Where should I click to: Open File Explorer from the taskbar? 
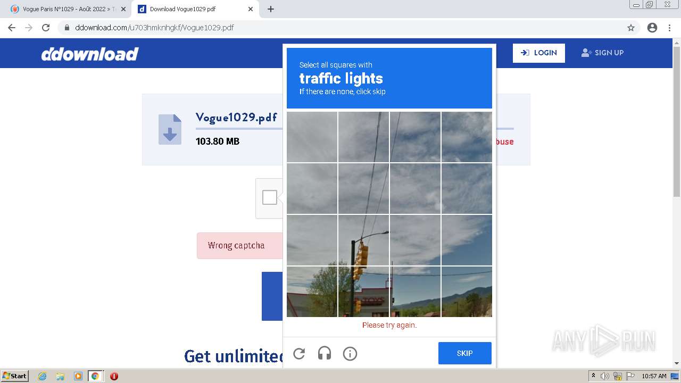click(60, 376)
